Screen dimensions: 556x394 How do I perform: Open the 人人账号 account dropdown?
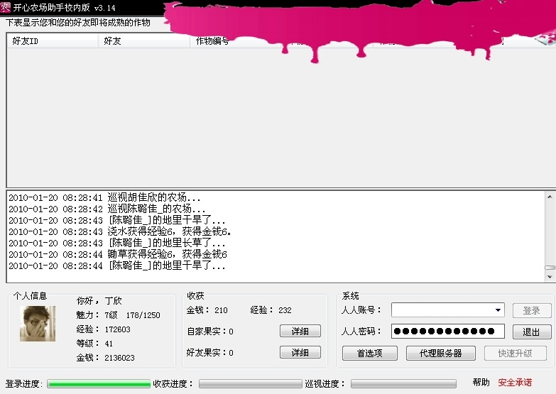pos(498,310)
